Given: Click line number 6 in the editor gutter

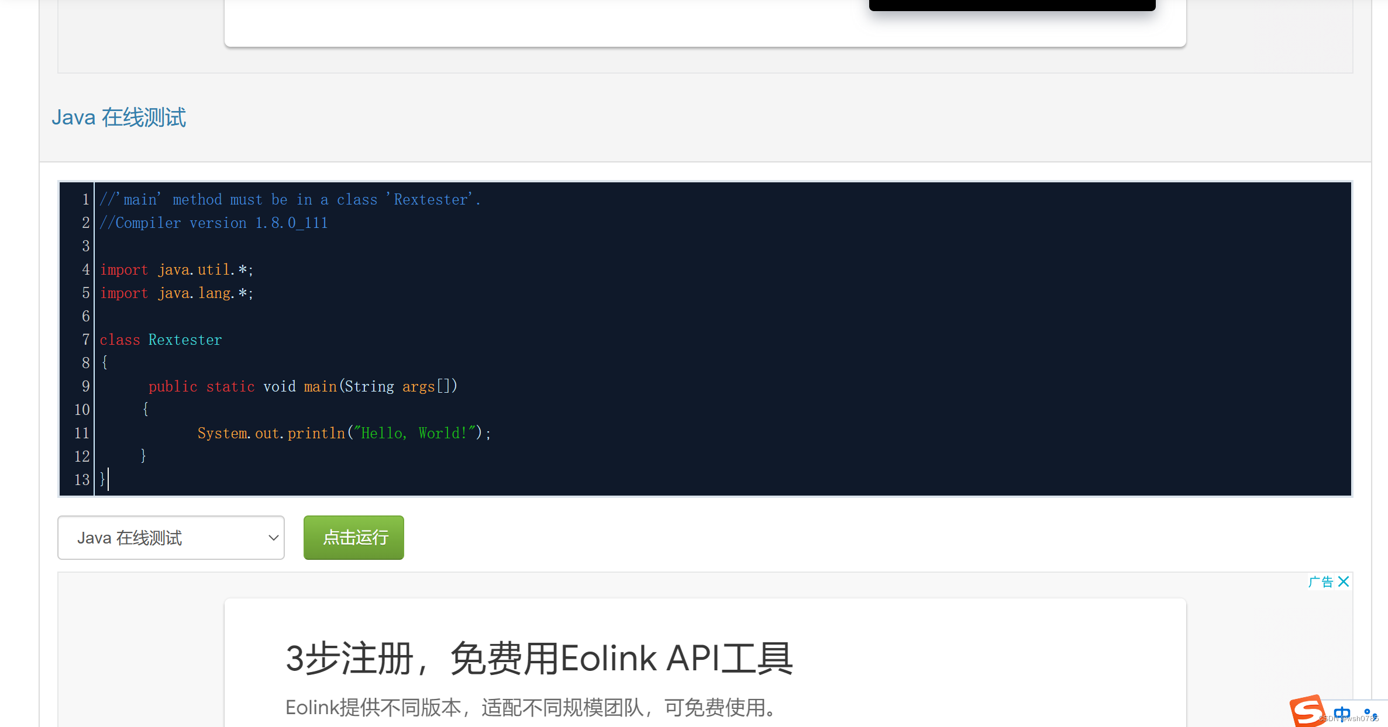Looking at the screenshot, I should click(x=86, y=316).
